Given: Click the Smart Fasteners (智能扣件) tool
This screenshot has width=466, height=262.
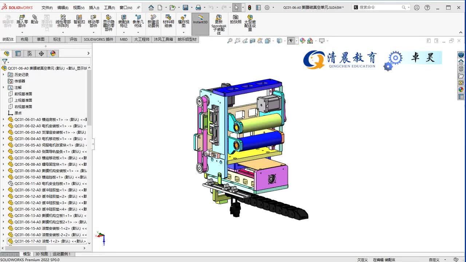Looking at the screenshot, I should 79,21.
